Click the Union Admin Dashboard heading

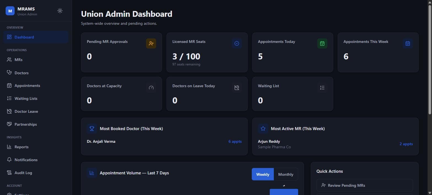tap(126, 14)
